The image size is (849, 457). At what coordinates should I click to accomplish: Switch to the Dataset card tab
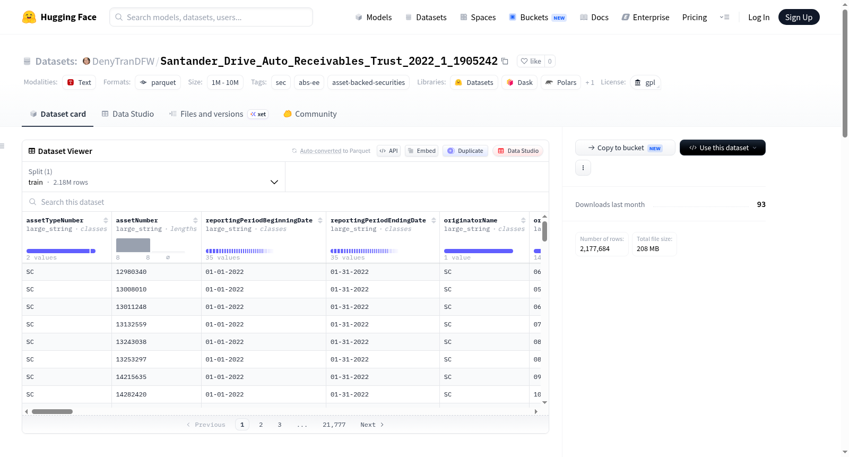(57, 114)
